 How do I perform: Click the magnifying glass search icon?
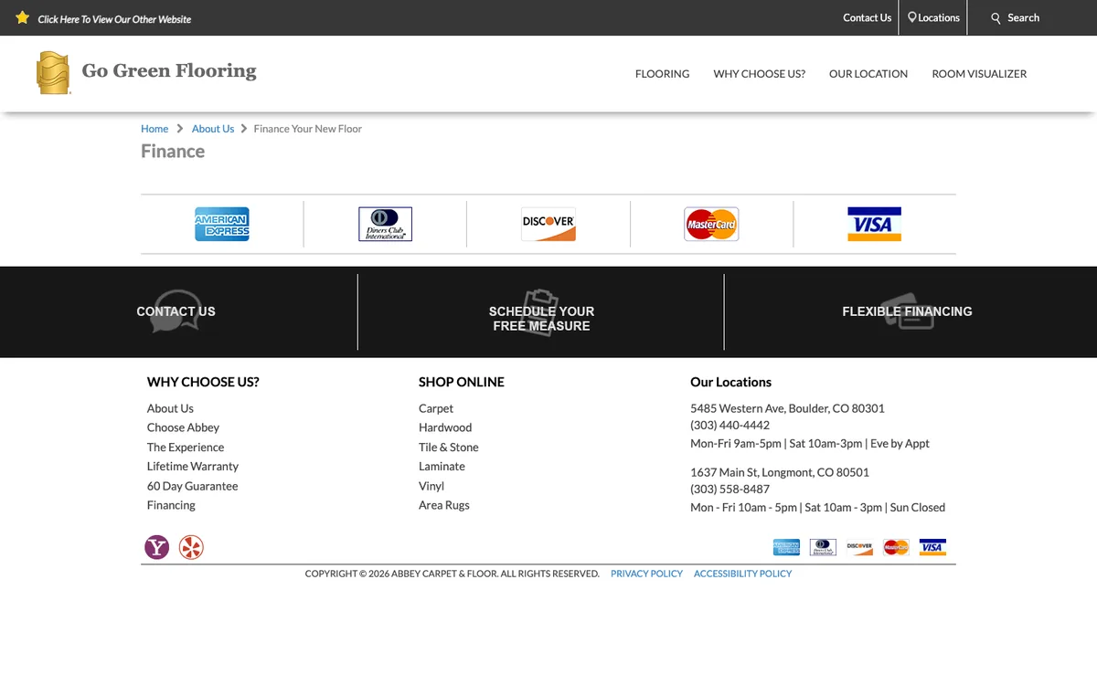(996, 18)
